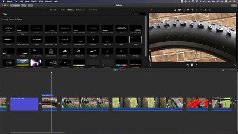Click transition icon before red bike clip
Viewport: 238px width, 134px height.
184,104
